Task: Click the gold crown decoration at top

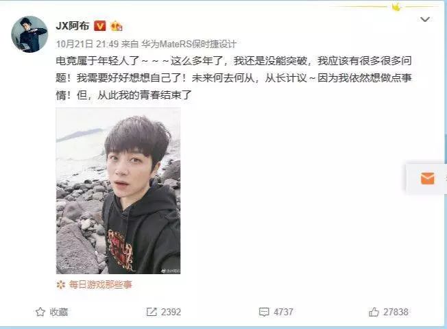Action: (396, 7)
